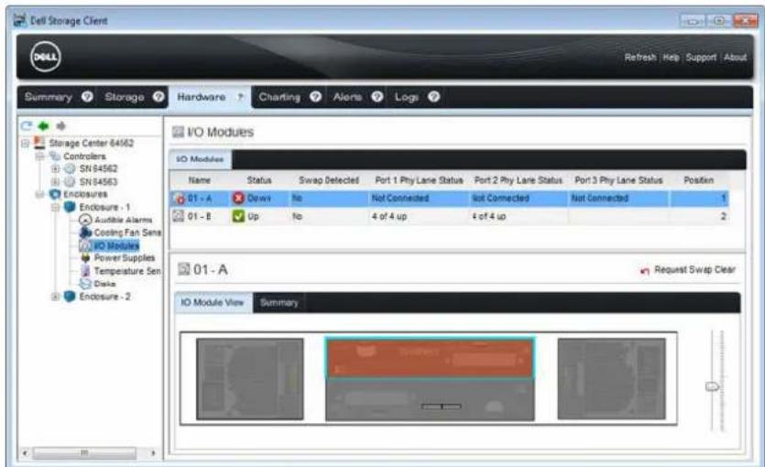The width and height of the screenshot is (765, 467).
Task: Click the Temperature Sensors icon
Action: (85, 270)
